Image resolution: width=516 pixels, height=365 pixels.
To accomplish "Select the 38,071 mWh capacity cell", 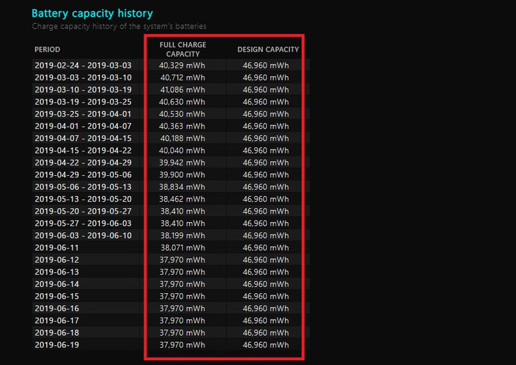I will 182,248.
